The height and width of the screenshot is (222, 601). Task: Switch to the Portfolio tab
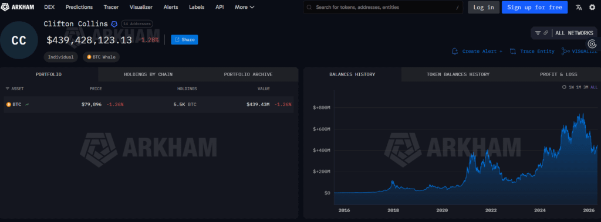[x=49, y=74]
